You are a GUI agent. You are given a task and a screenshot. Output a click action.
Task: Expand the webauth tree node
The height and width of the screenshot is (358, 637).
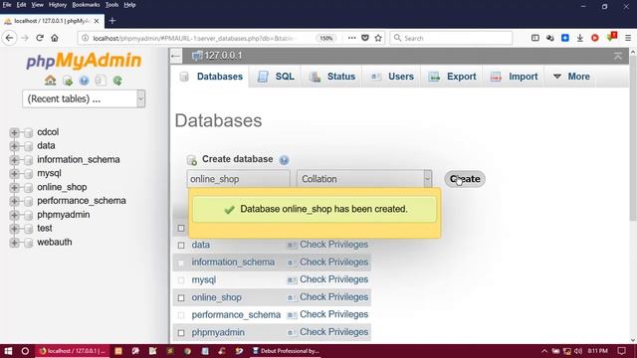(x=14, y=243)
